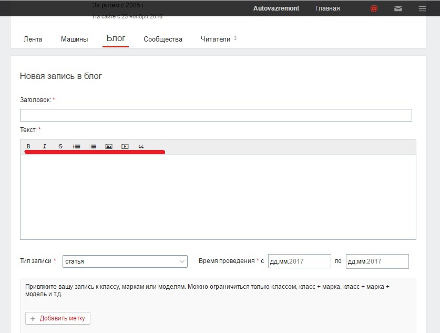Focus the Заголовок input field
This screenshot has height=333, width=440.
(216, 115)
